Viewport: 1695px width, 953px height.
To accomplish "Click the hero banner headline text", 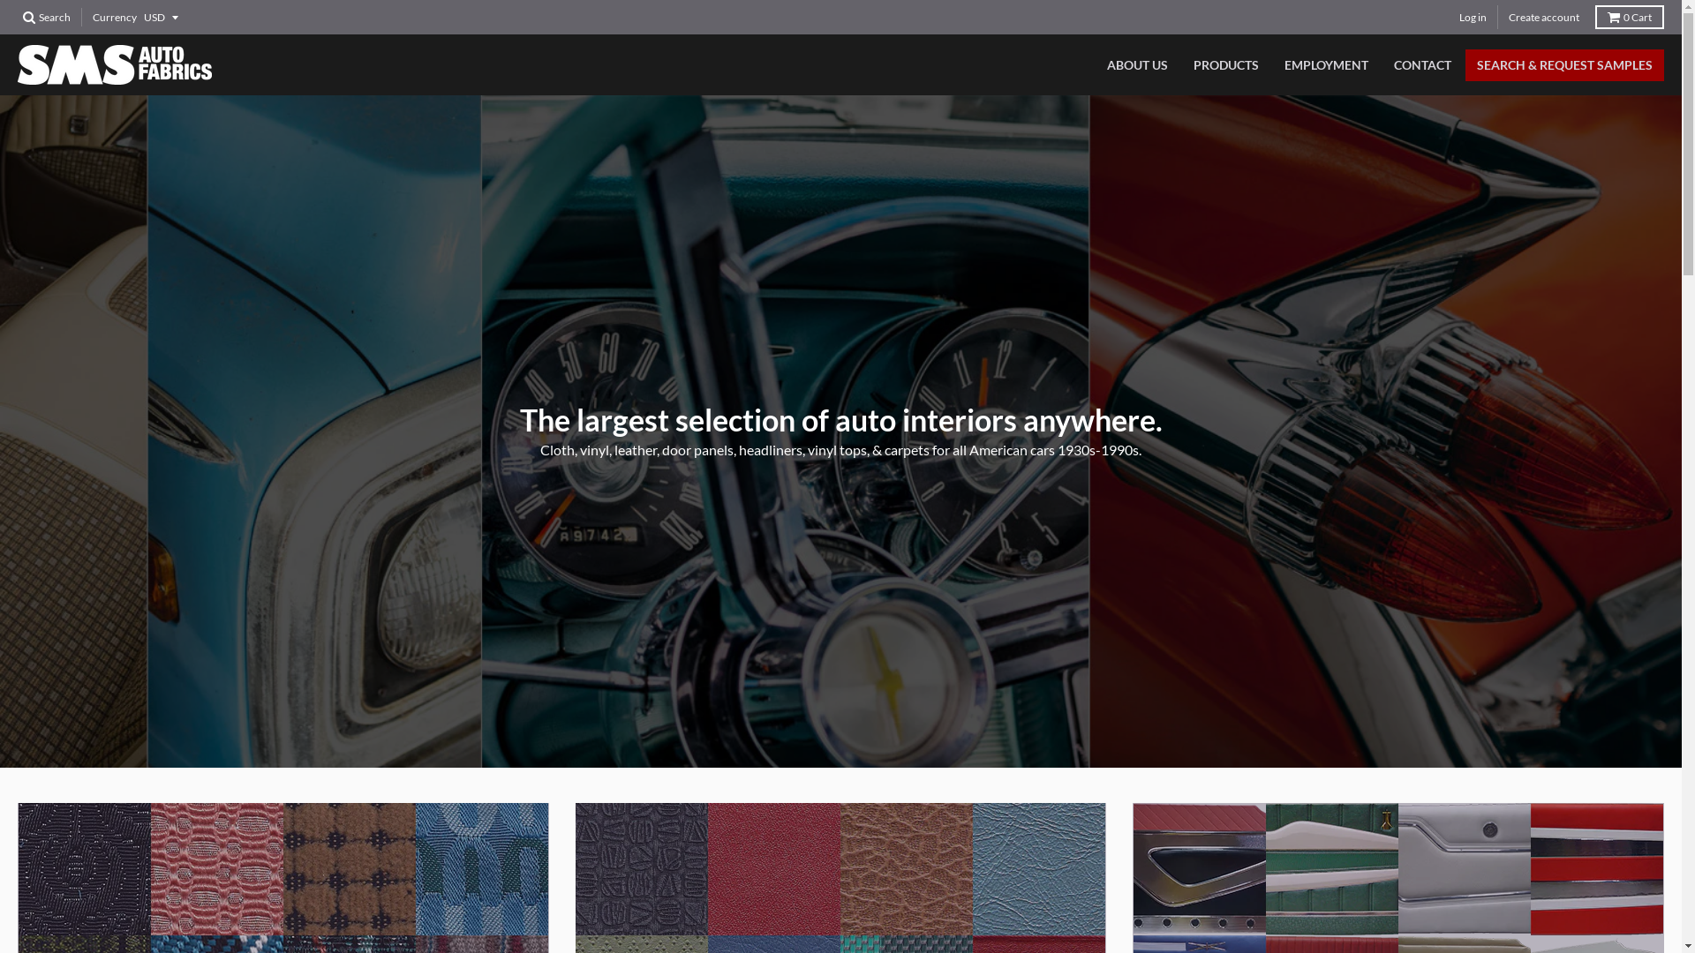I will coord(840,420).
